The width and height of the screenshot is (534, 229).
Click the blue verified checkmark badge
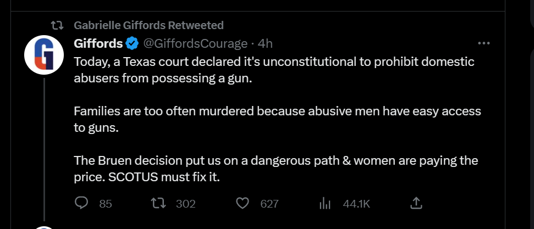click(x=132, y=43)
